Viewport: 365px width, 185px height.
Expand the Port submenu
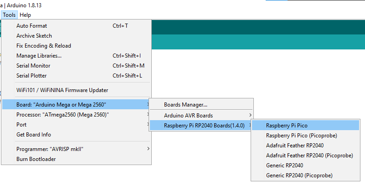[77, 124]
